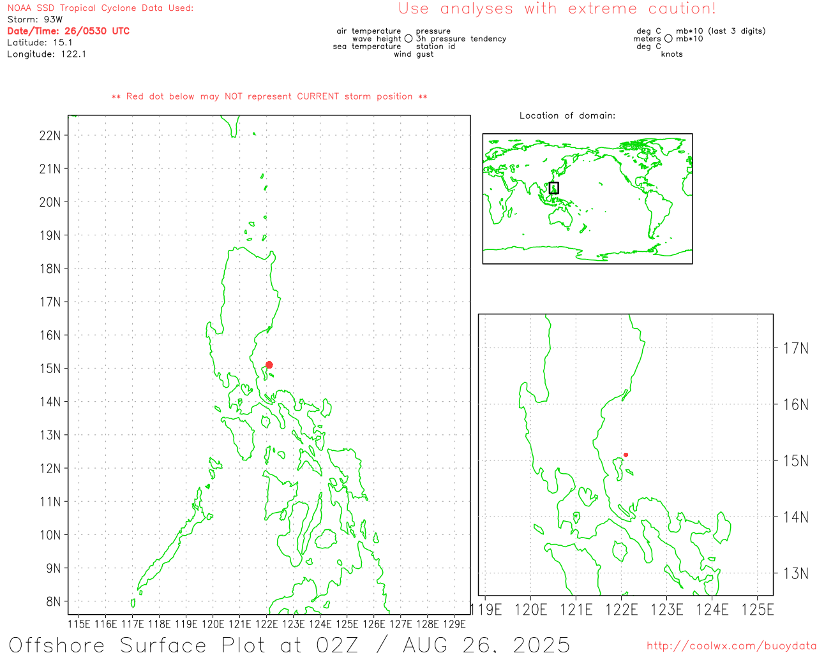
Task: Open the coolwx.com/buoydata link
Action: tap(731, 646)
